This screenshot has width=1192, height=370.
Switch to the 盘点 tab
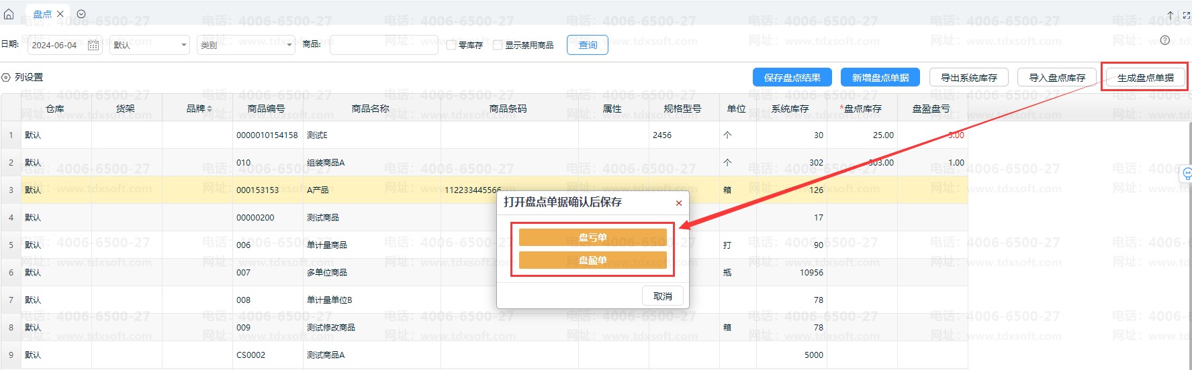(42, 14)
